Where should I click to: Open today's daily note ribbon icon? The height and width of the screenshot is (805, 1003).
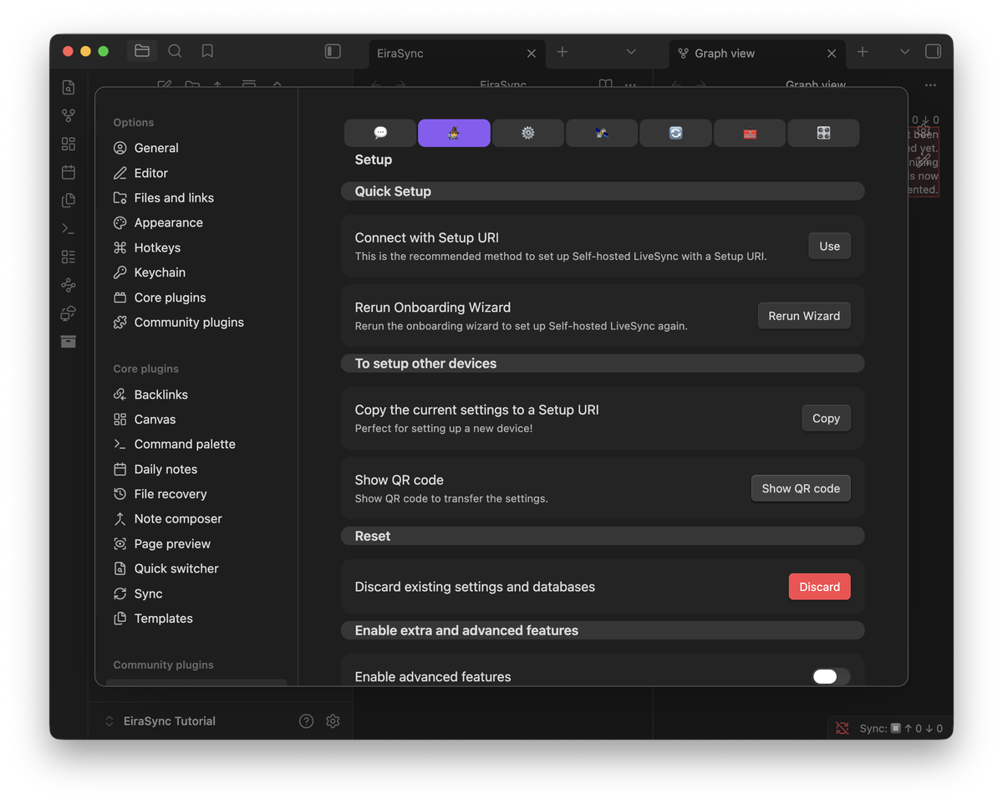click(x=69, y=172)
